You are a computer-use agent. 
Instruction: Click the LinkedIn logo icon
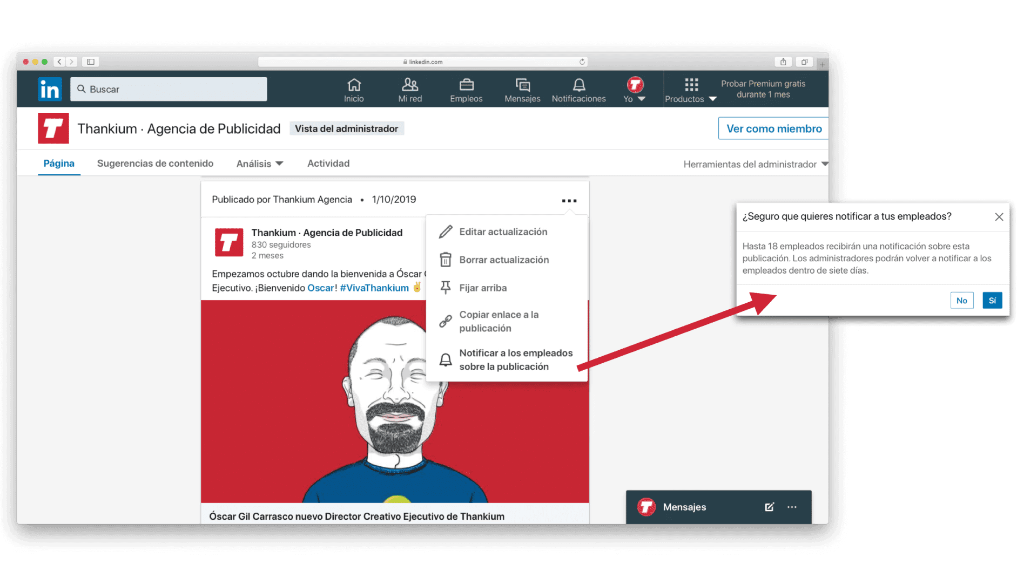pyautogui.click(x=50, y=89)
